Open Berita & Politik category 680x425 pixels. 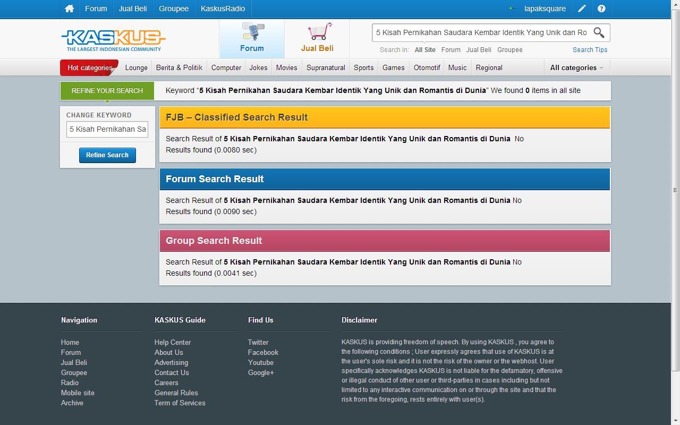pyautogui.click(x=179, y=67)
